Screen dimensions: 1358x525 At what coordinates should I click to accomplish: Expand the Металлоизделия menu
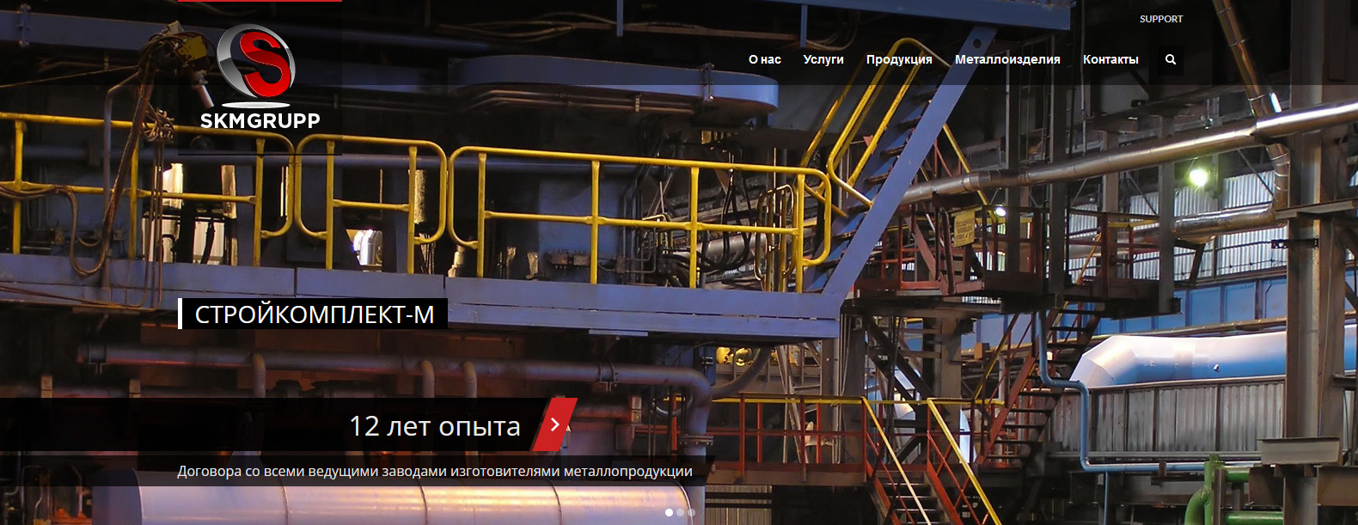(1006, 59)
